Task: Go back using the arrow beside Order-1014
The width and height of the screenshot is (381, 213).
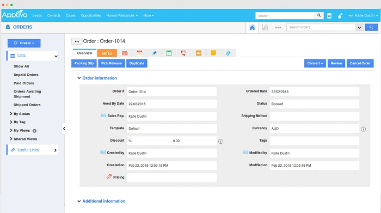Action: click(x=77, y=41)
